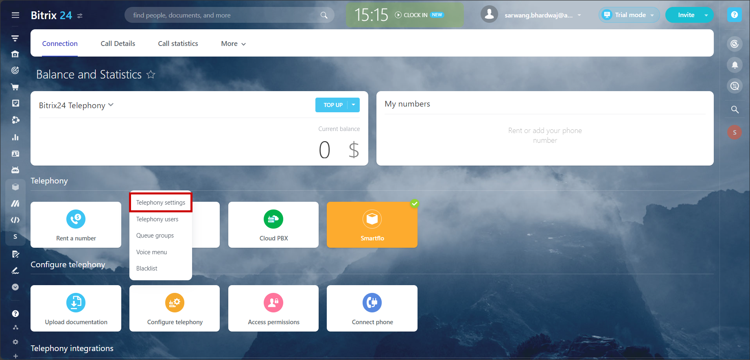Star the Balance and Statistics page
Screen dimensions: 750x360
151,74
